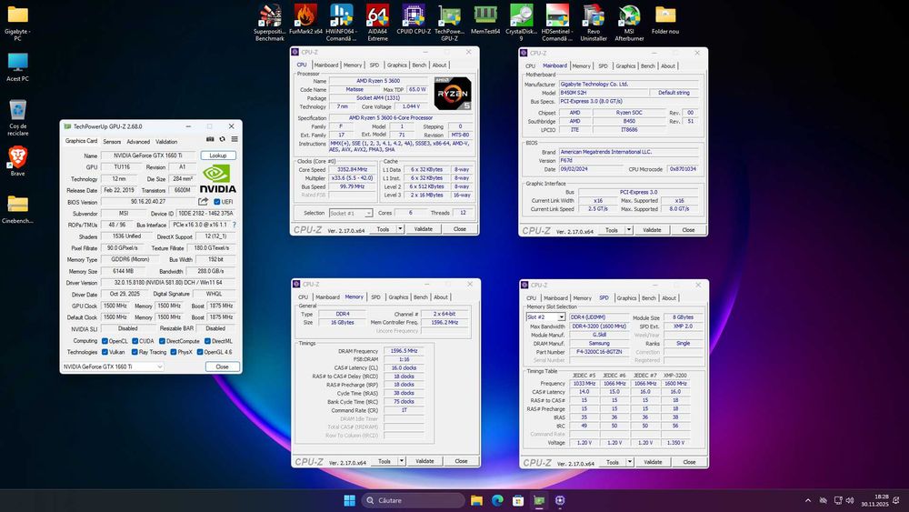Open the CrystalDiskInfo desktop shortcut
The image size is (909, 512).
click(x=521, y=23)
